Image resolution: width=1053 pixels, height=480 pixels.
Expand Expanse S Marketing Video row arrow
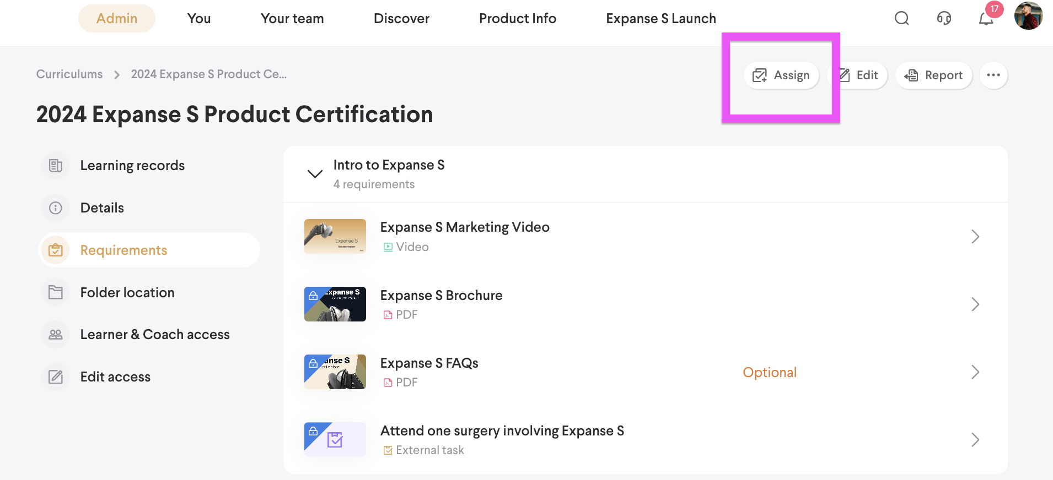(x=975, y=237)
